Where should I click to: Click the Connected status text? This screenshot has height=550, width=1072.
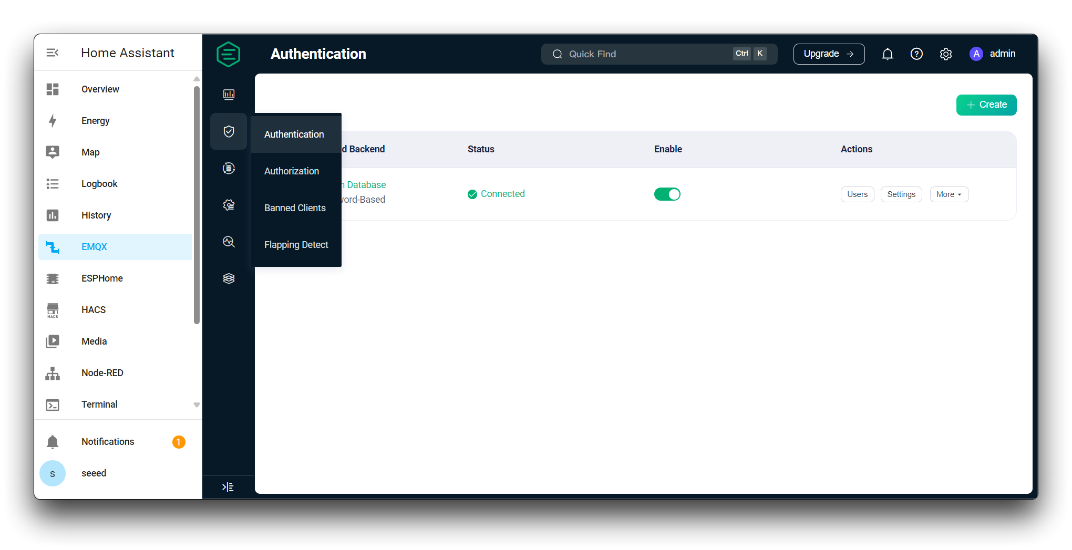pyautogui.click(x=502, y=194)
